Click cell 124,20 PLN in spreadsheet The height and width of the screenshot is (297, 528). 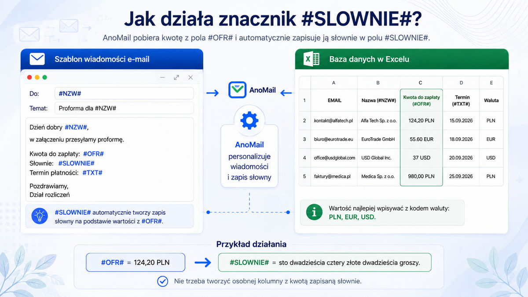point(421,121)
